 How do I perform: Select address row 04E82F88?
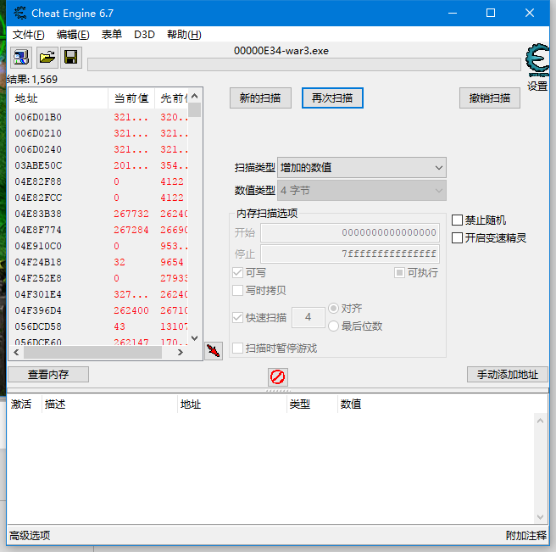(98, 181)
